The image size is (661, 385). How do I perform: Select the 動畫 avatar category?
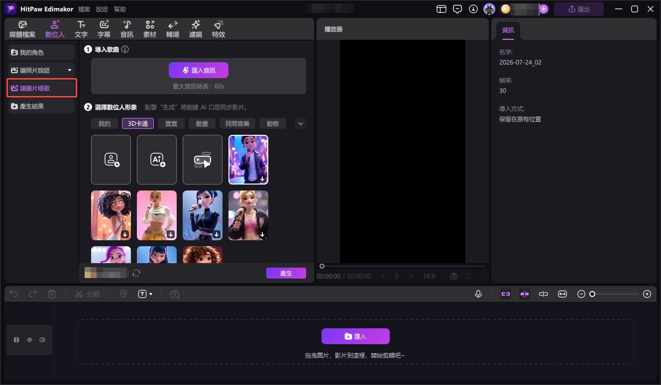pos(202,124)
